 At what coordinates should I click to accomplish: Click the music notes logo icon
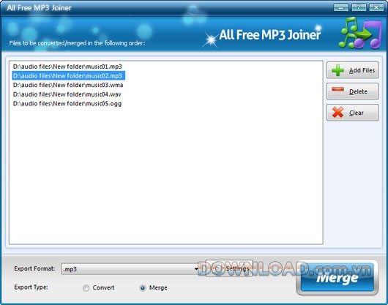[x=360, y=33]
